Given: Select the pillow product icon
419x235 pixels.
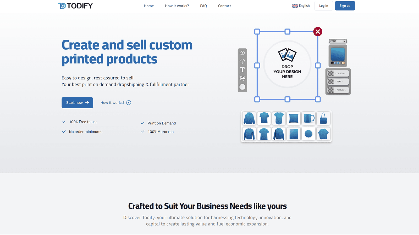Looking at the screenshot, I should [294, 119].
